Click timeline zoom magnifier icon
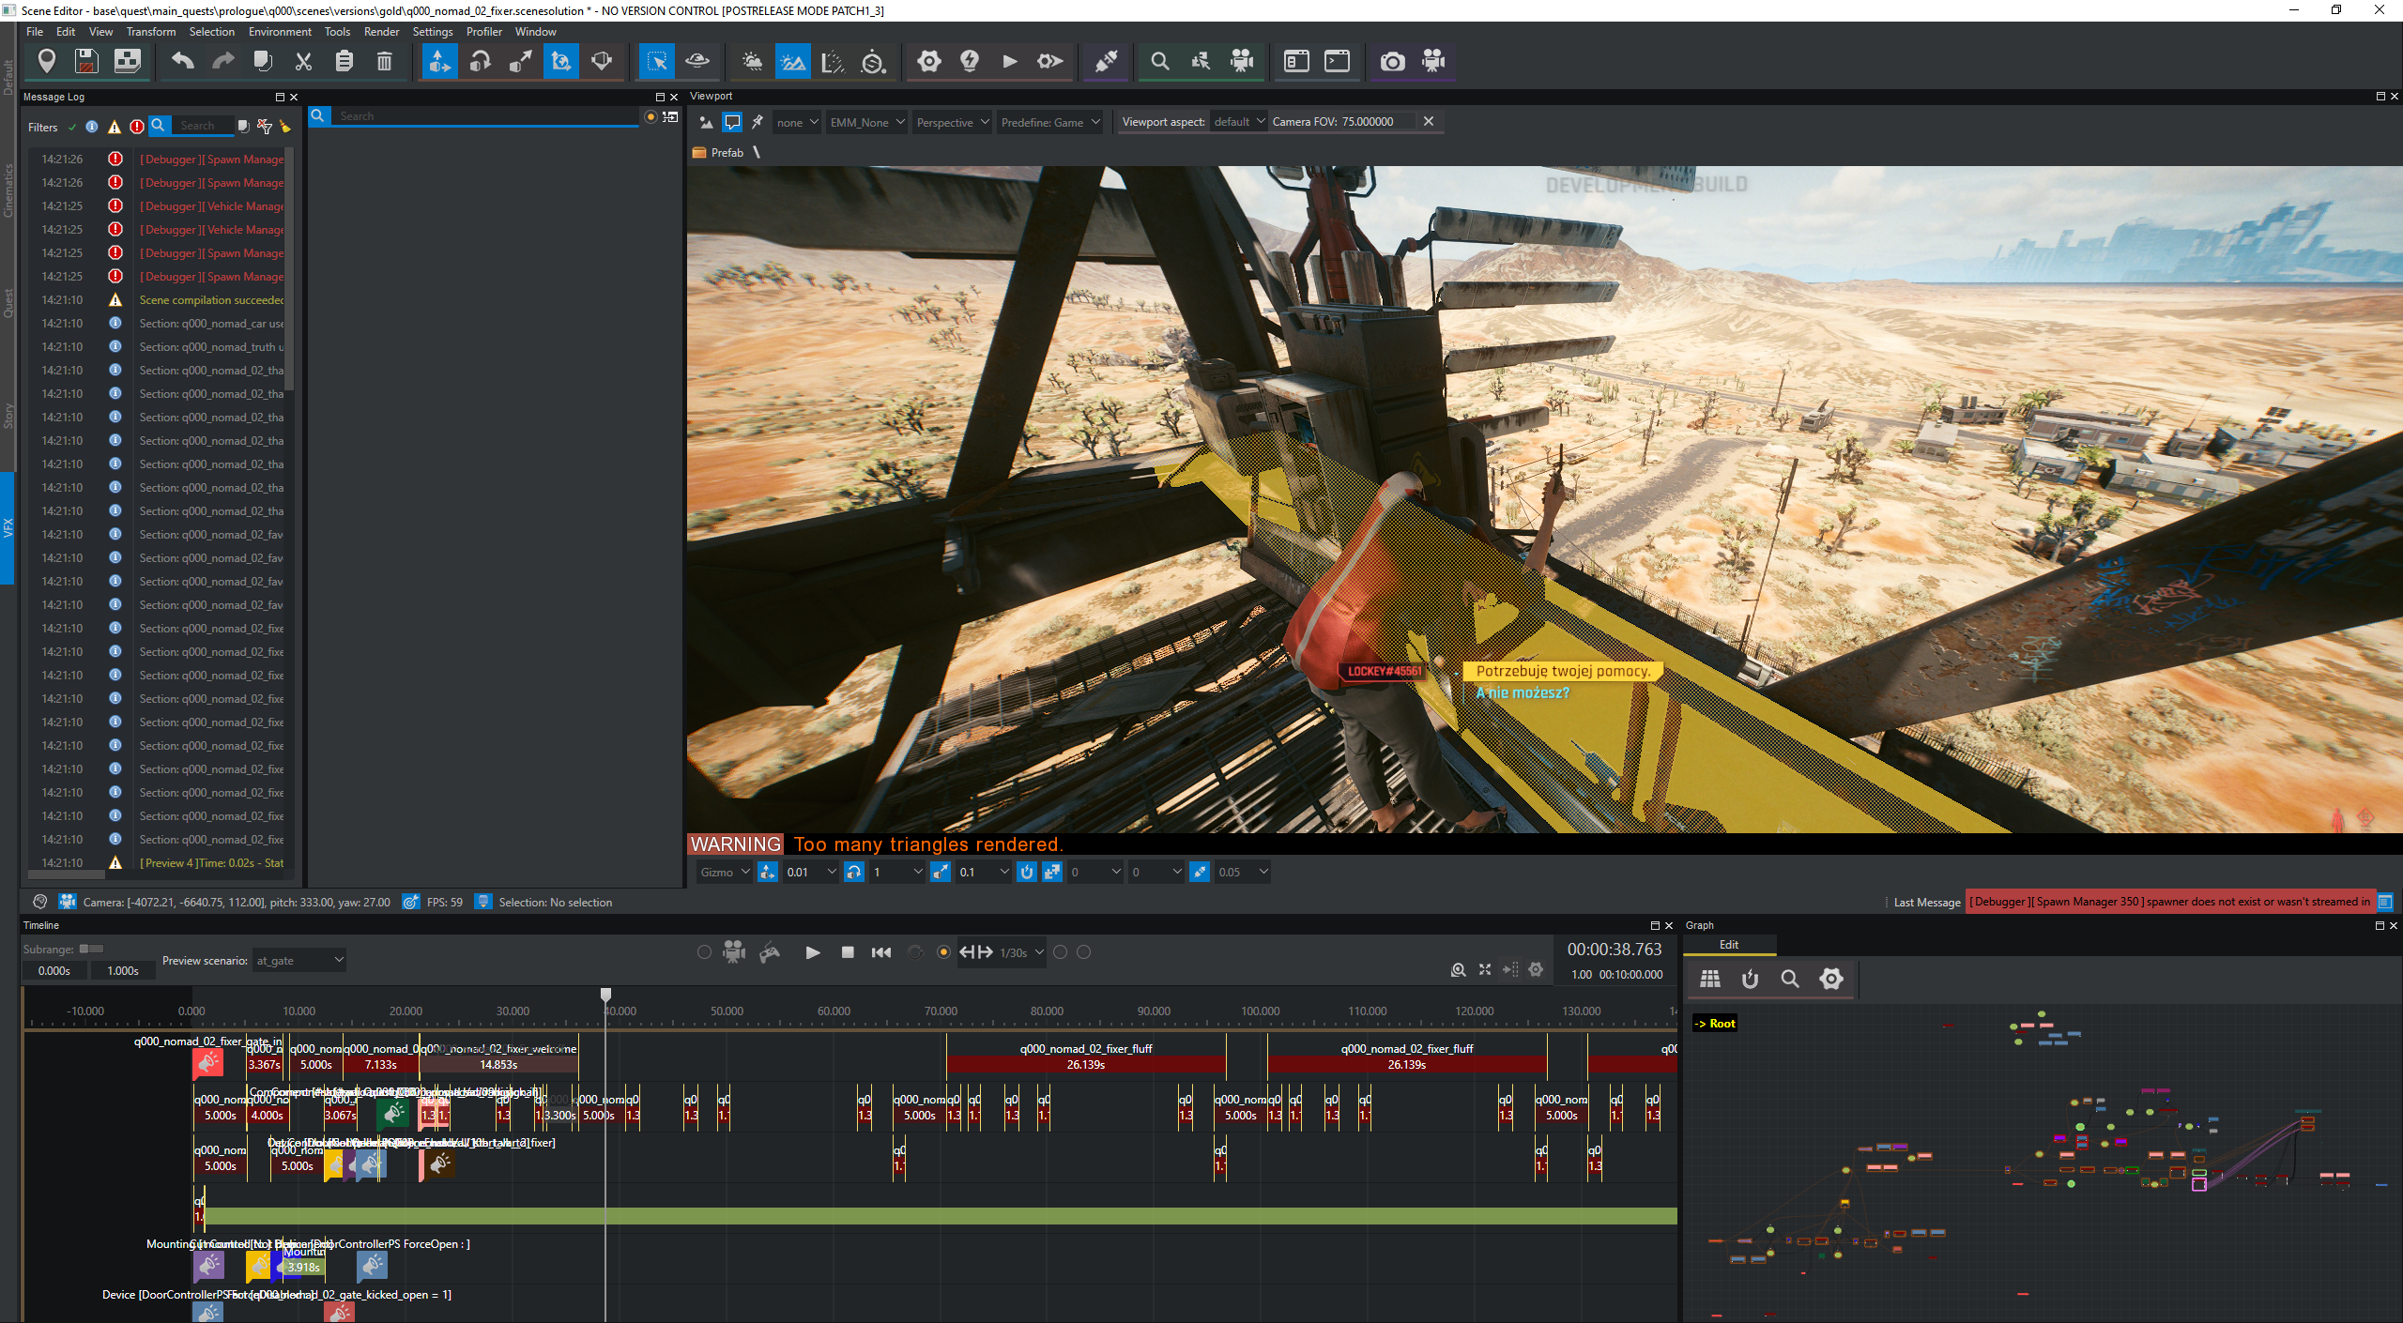Screen dimensions: 2403x1323 point(1458,969)
